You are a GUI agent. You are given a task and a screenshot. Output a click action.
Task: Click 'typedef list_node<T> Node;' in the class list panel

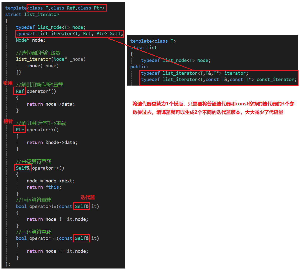tap(176, 60)
